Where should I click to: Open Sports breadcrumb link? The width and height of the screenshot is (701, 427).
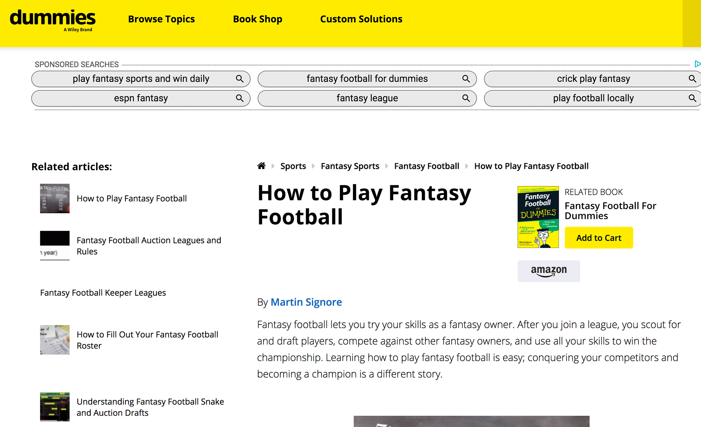(x=293, y=166)
